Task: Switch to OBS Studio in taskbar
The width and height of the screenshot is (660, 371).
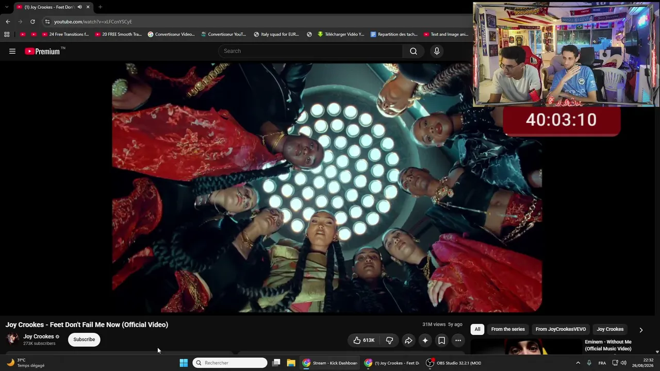Action: point(454,363)
